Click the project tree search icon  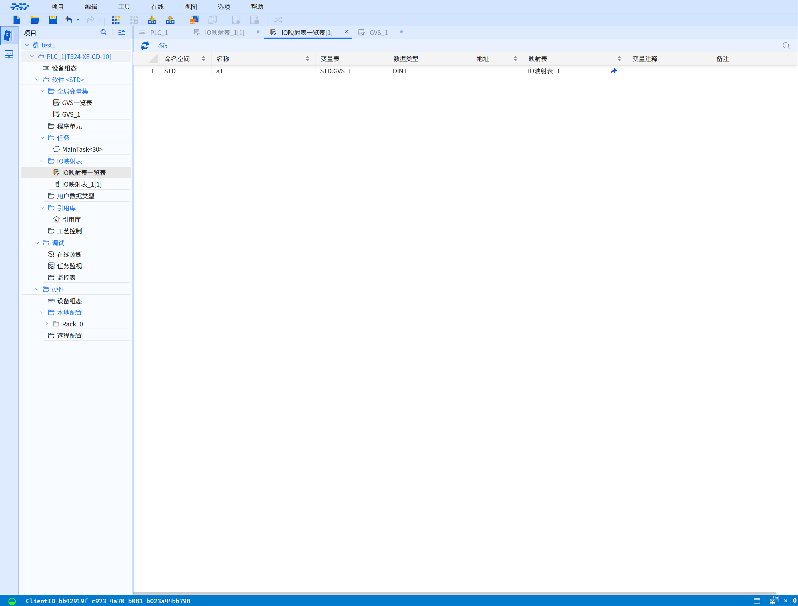click(104, 32)
